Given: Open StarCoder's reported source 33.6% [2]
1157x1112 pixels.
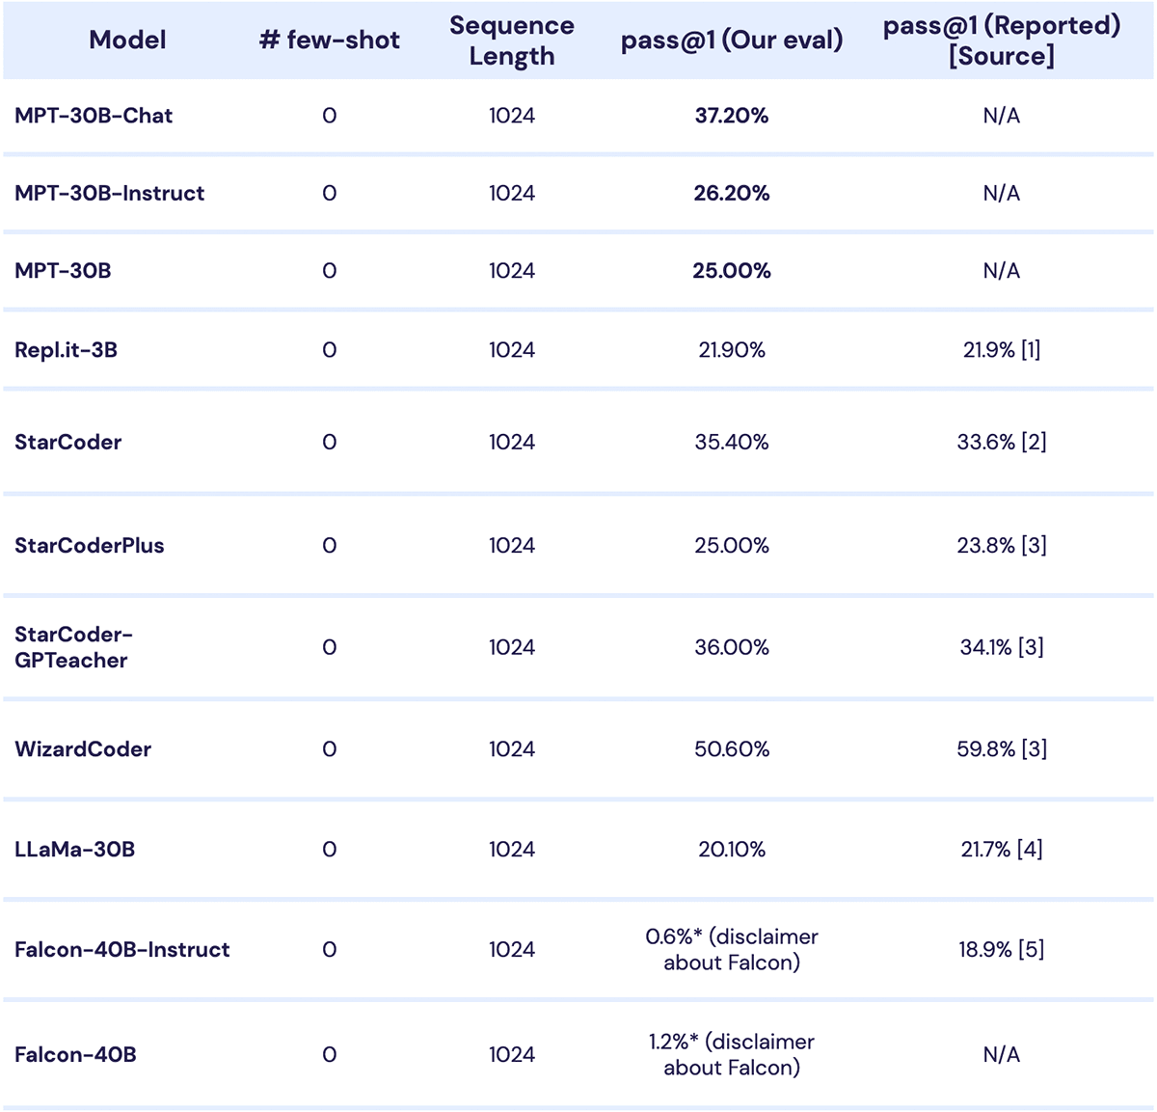Looking at the screenshot, I should point(1001,442).
